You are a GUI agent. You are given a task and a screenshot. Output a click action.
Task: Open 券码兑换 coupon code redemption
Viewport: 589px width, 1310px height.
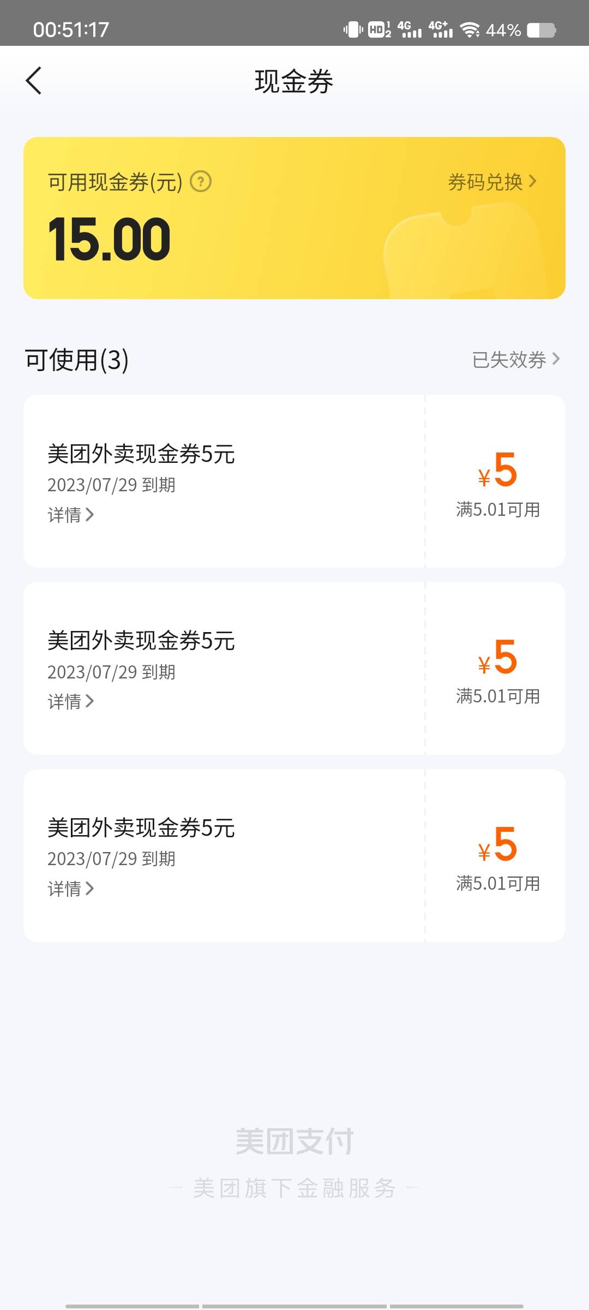pos(492,182)
